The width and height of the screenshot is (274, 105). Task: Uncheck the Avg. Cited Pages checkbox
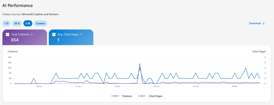54,35
